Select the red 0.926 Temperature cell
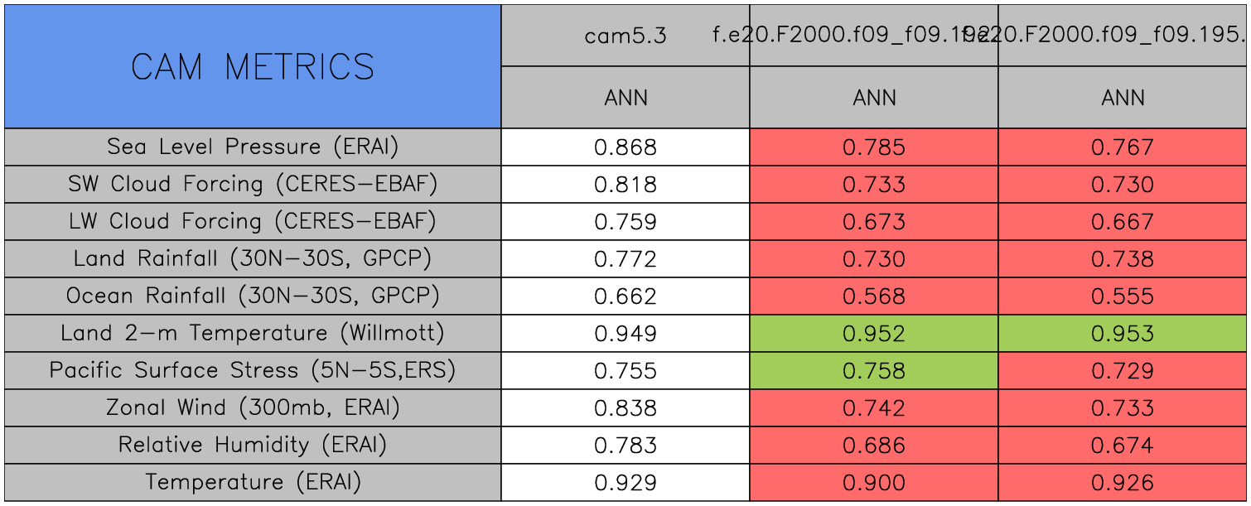 pos(1123,483)
